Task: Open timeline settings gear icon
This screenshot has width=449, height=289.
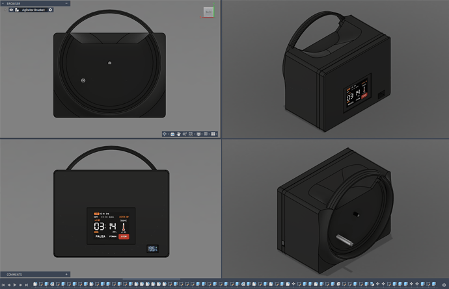Action: click(x=444, y=284)
